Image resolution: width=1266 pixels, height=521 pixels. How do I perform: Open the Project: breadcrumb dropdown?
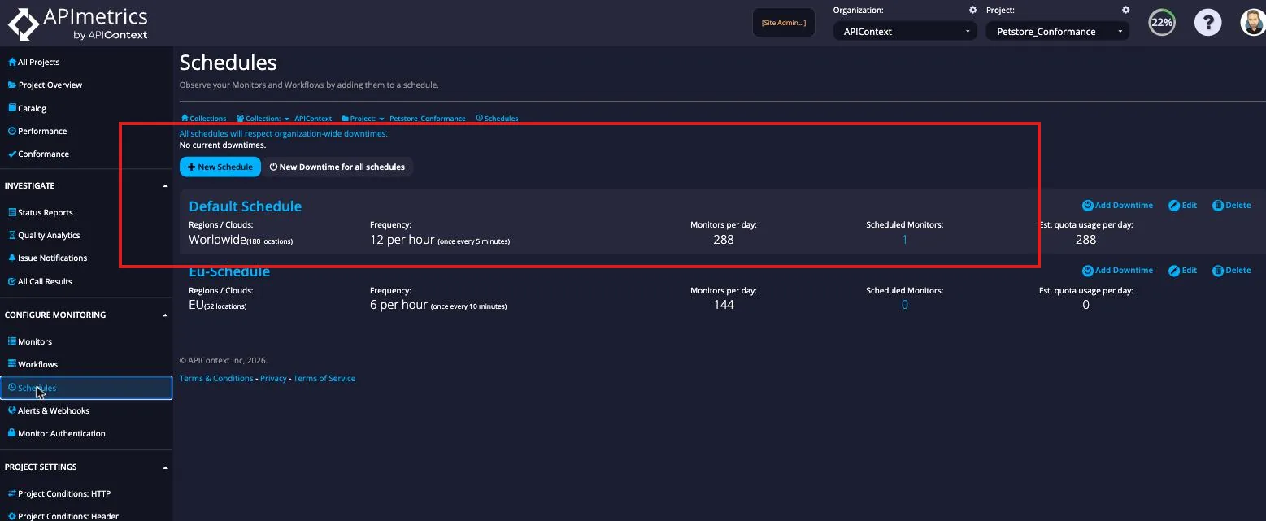pos(363,119)
